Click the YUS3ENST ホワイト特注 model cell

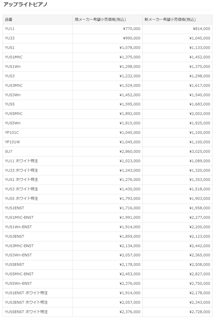(x=26, y=302)
